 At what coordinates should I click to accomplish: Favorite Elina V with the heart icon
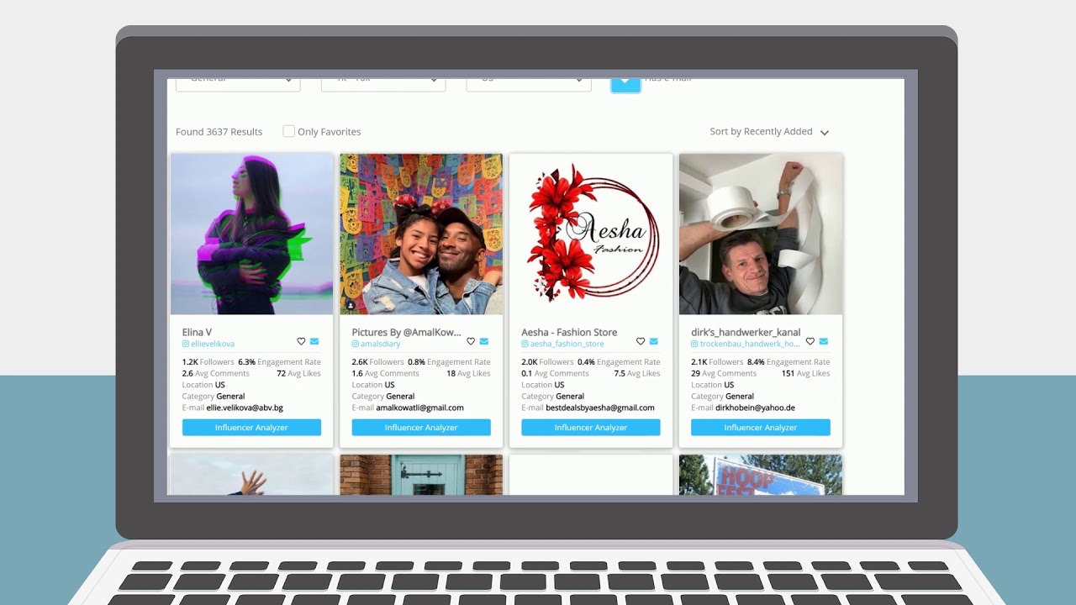pyautogui.click(x=301, y=341)
